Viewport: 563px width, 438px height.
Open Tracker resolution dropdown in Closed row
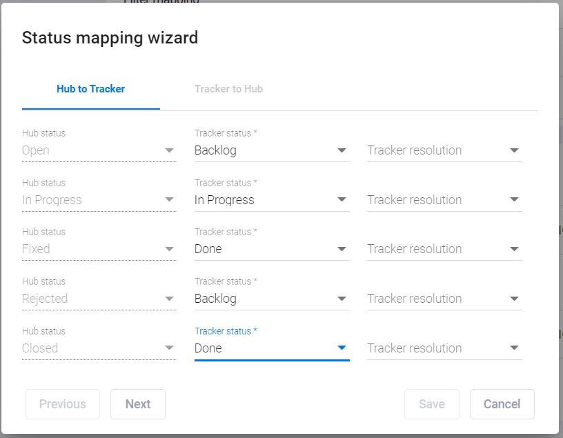[444, 348]
